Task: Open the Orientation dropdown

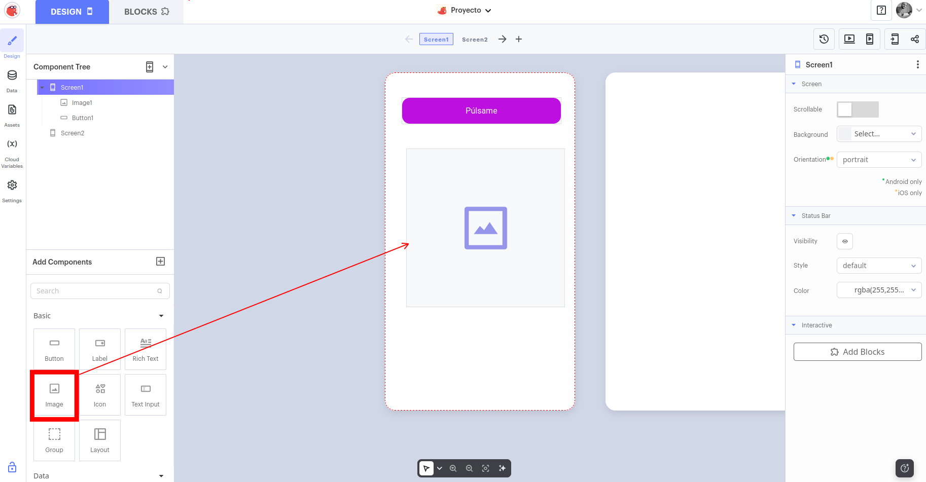Action: [x=878, y=160]
